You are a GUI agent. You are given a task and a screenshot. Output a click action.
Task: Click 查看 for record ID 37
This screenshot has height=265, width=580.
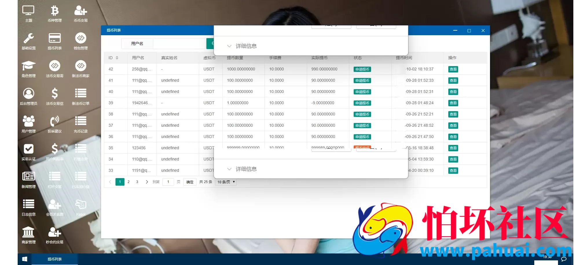pyautogui.click(x=453, y=126)
